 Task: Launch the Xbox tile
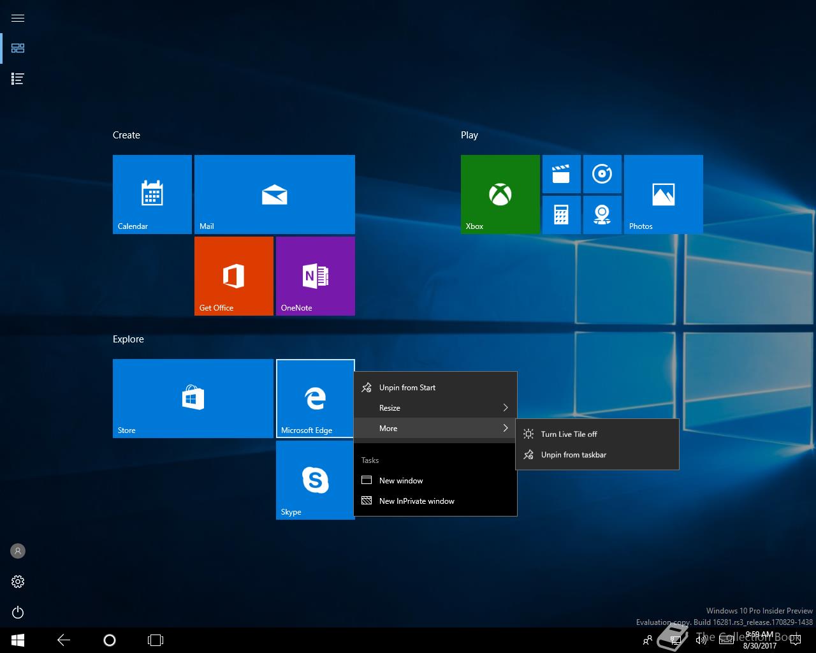pyautogui.click(x=500, y=194)
